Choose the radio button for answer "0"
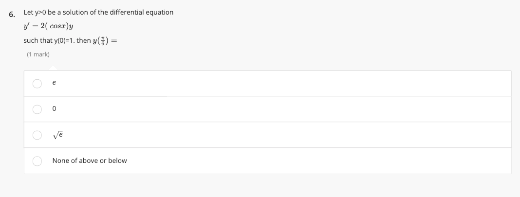 [37, 109]
